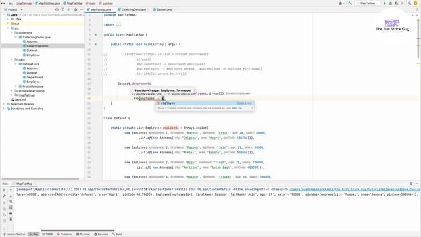Select the Department class under Dataset.java
Viewport: 421px width, 237px height.
35,78
